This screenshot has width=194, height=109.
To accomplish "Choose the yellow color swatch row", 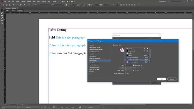I will (x=137, y=62).
